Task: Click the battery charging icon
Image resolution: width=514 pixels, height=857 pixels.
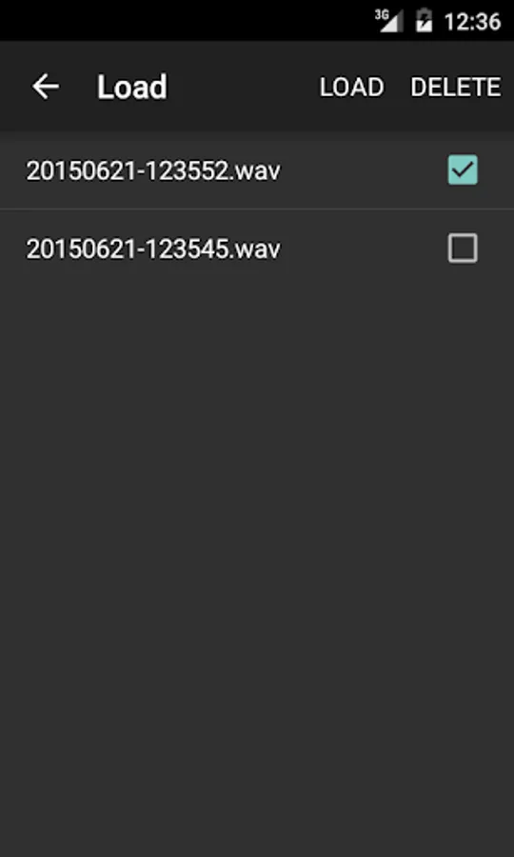Action: point(424,21)
